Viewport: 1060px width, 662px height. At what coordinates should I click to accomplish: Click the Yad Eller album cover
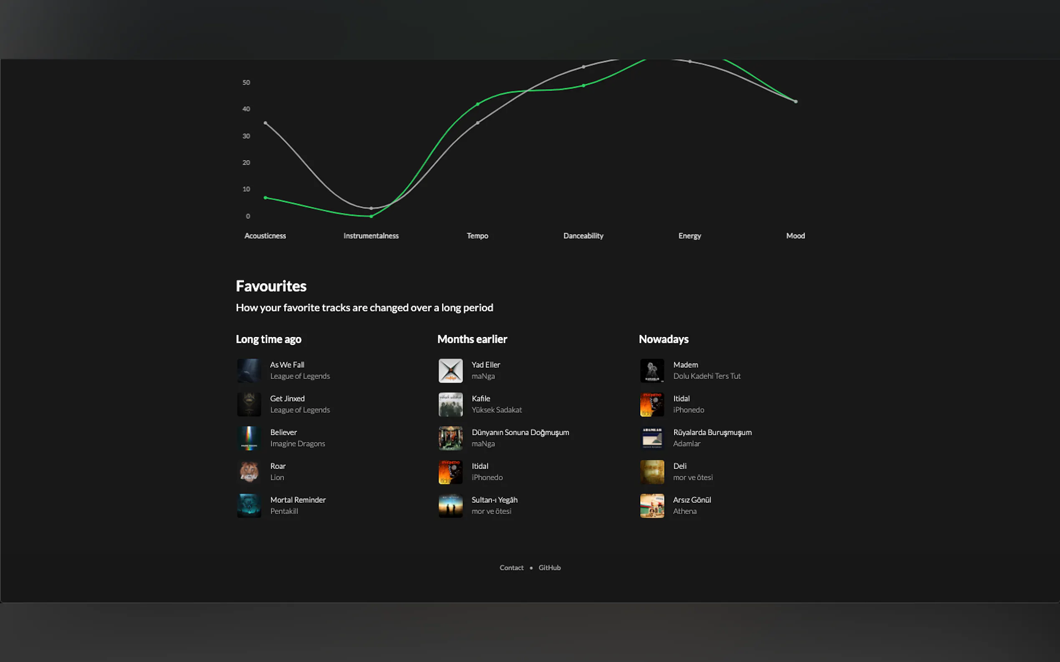click(x=450, y=371)
